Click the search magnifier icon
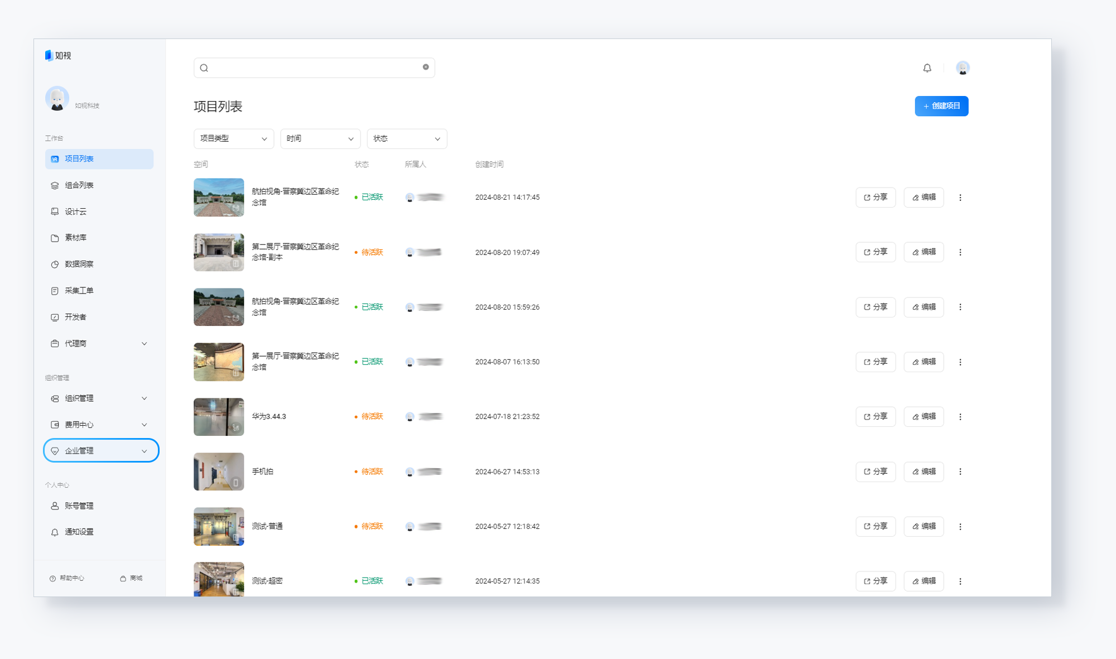This screenshot has width=1116, height=659. click(x=204, y=68)
